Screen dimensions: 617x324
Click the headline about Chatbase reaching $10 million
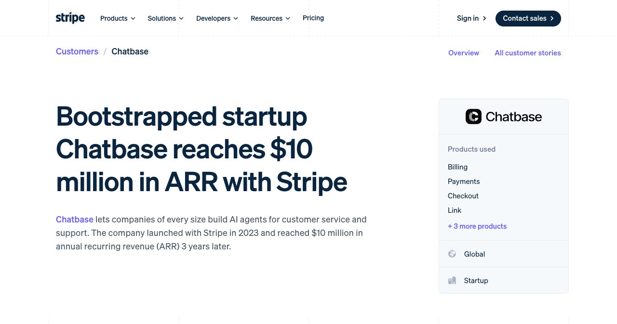tap(201, 149)
